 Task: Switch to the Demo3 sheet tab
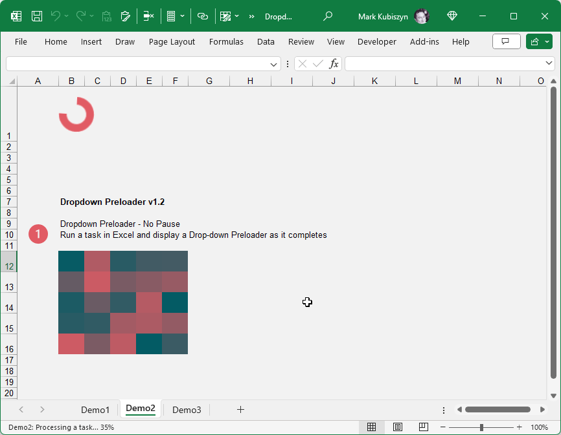[x=187, y=410]
